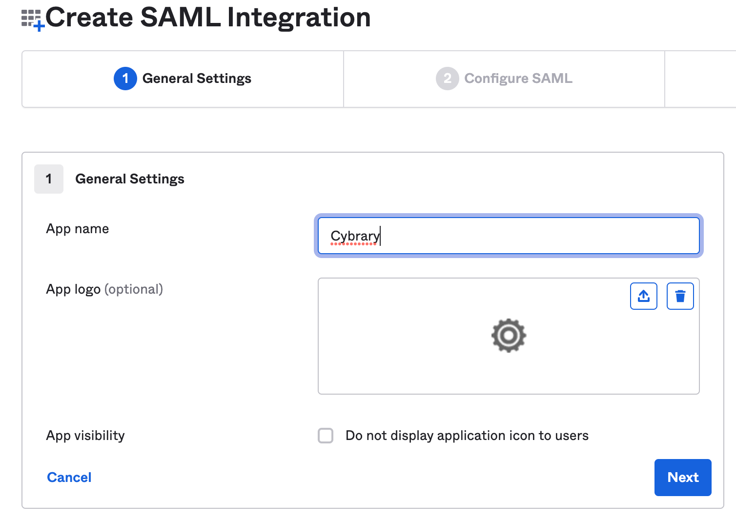
Task: Select the Configure SAML step tab
Action: tap(504, 79)
